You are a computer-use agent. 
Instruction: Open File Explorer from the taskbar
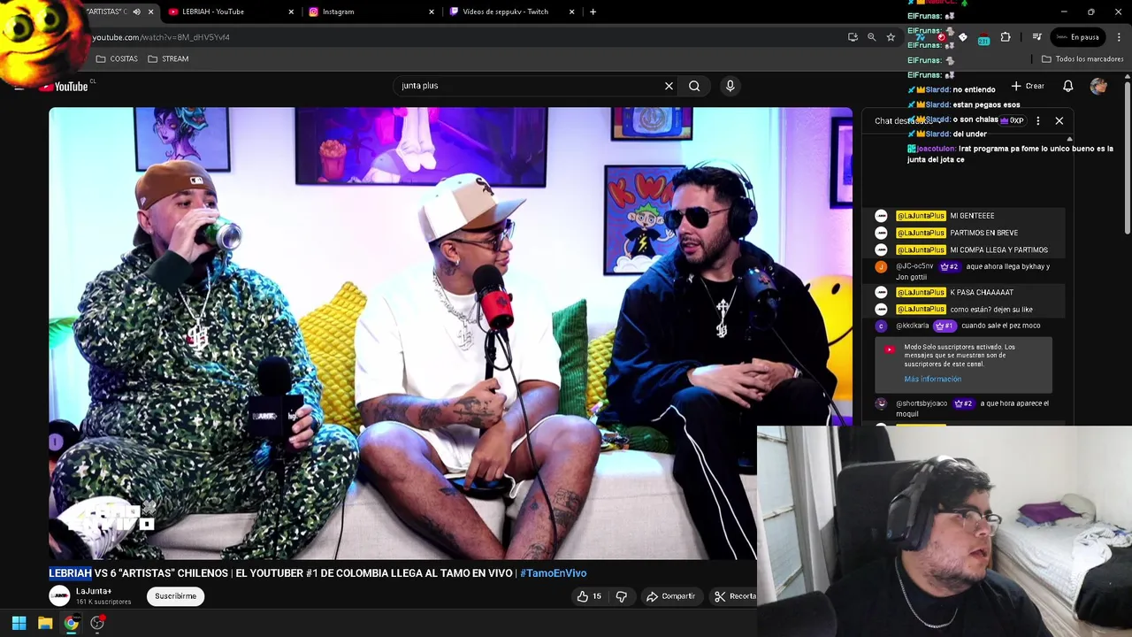tap(45, 623)
